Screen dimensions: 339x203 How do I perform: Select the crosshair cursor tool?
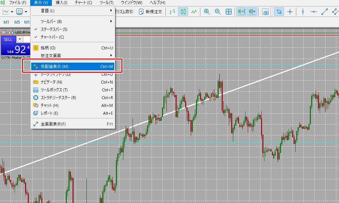[290, 12]
